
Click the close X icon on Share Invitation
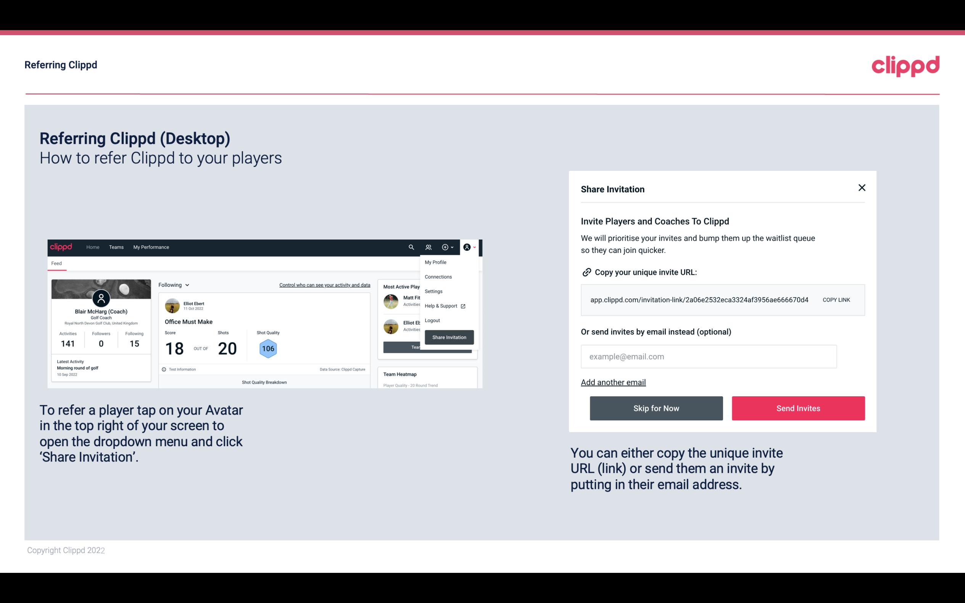pos(862,188)
